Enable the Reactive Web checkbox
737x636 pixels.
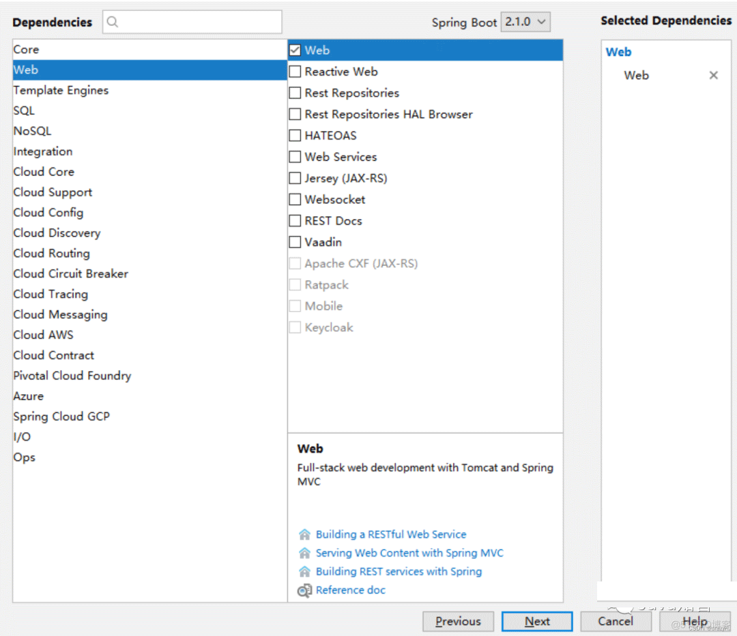(295, 72)
